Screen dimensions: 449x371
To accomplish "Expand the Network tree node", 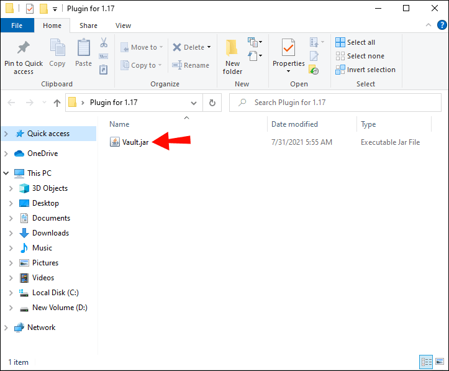I will (x=6, y=327).
